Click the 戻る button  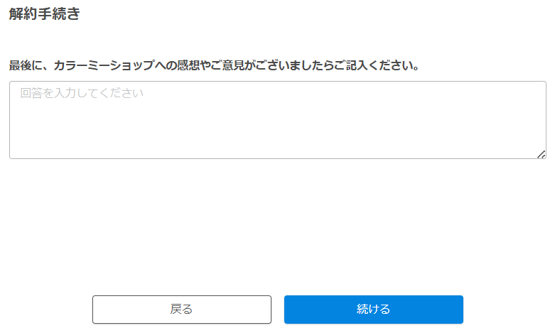(182, 310)
